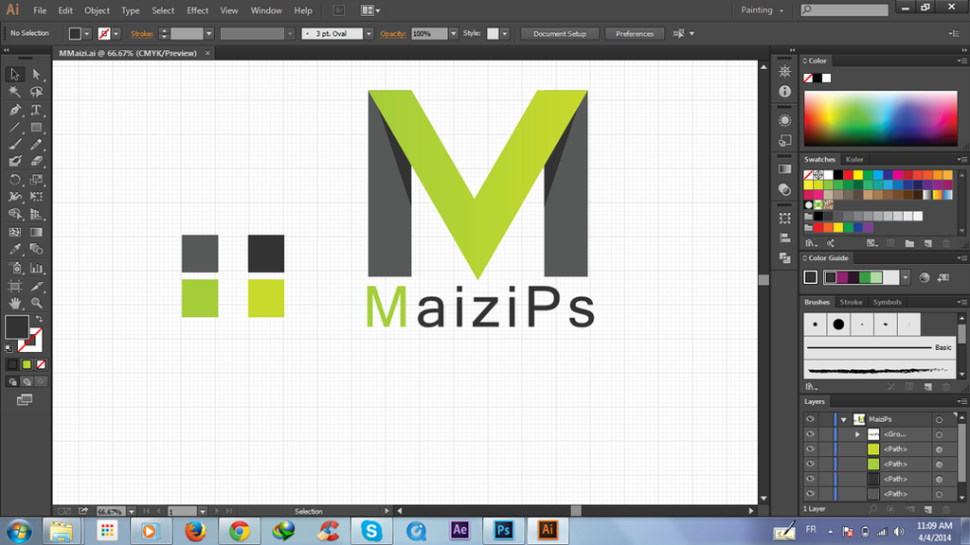This screenshot has width=970, height=545.
Task: Click the Preferences button
Action: tap(635, 33)
